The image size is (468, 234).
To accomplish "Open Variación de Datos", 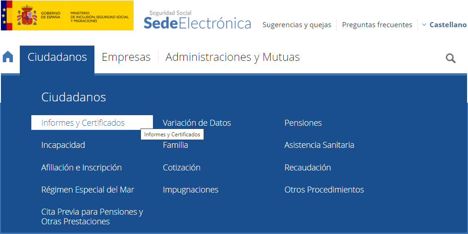I will [x=197, y=123].
